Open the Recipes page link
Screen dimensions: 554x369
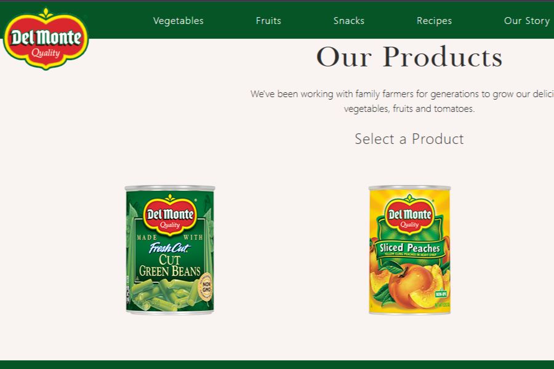pos(434,21)
